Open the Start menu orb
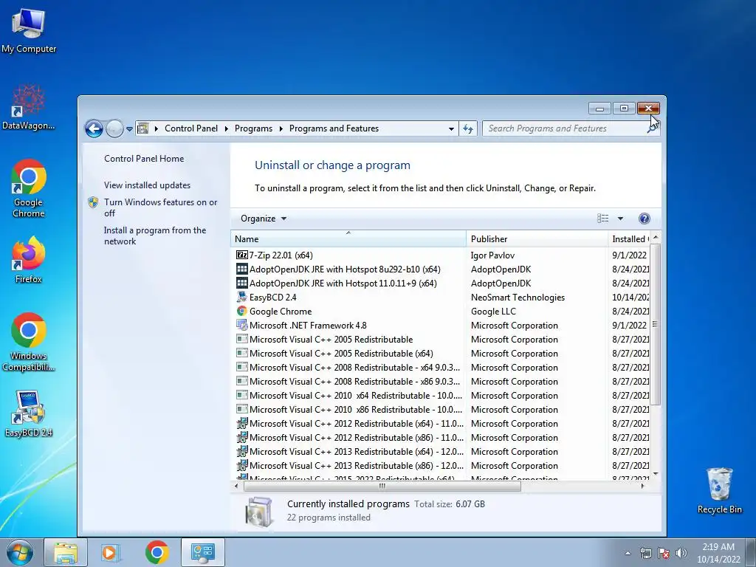The image size is (756, 567). click(19, 552)
